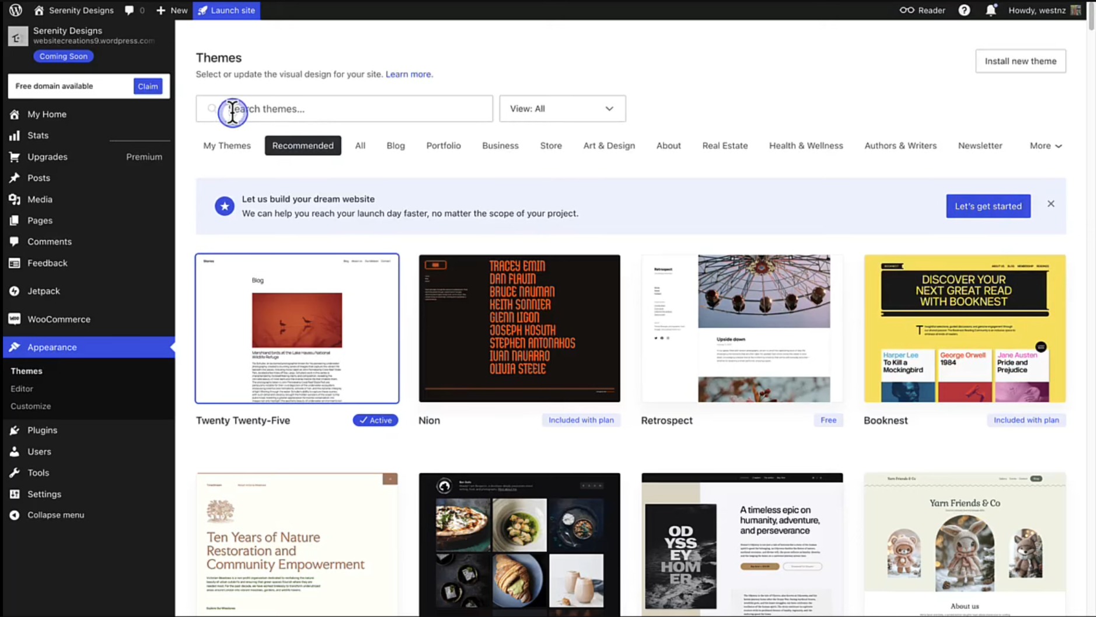Click the Tools wrench icon

[15, 473]
